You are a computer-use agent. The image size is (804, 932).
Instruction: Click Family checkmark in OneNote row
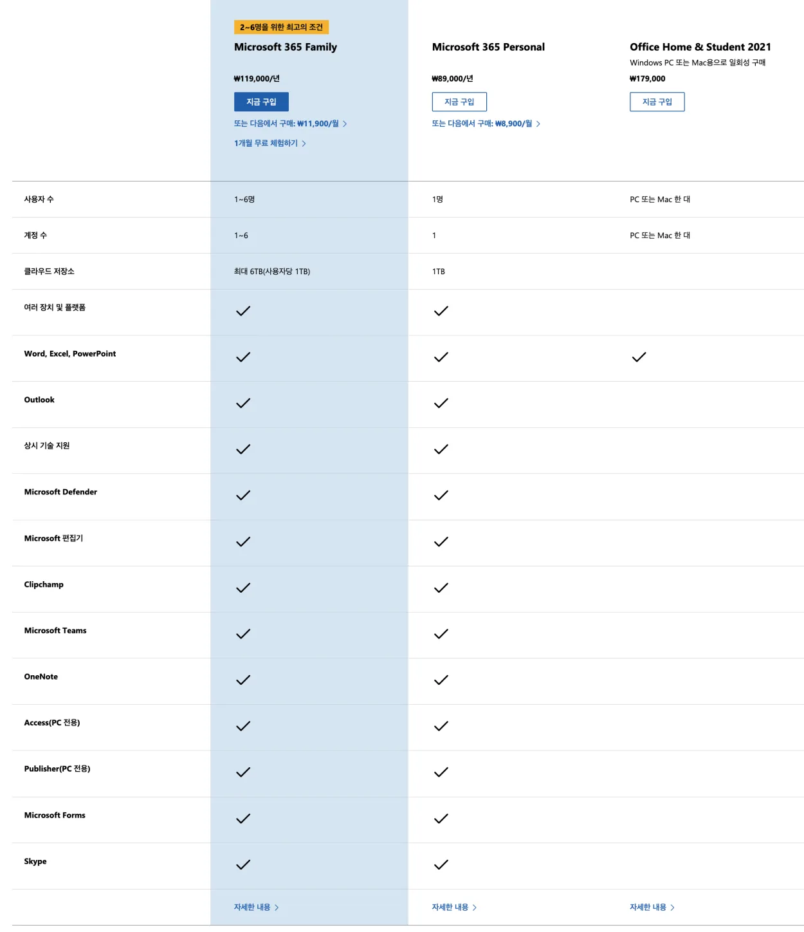pyautogui.click(x=243, y=680)
